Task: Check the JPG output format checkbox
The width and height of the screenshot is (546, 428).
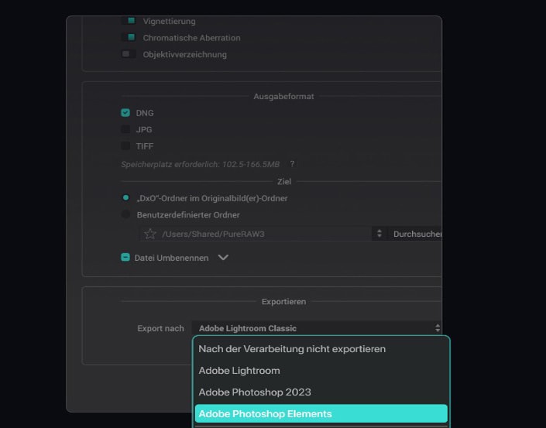Action: [x=125, y=129]
